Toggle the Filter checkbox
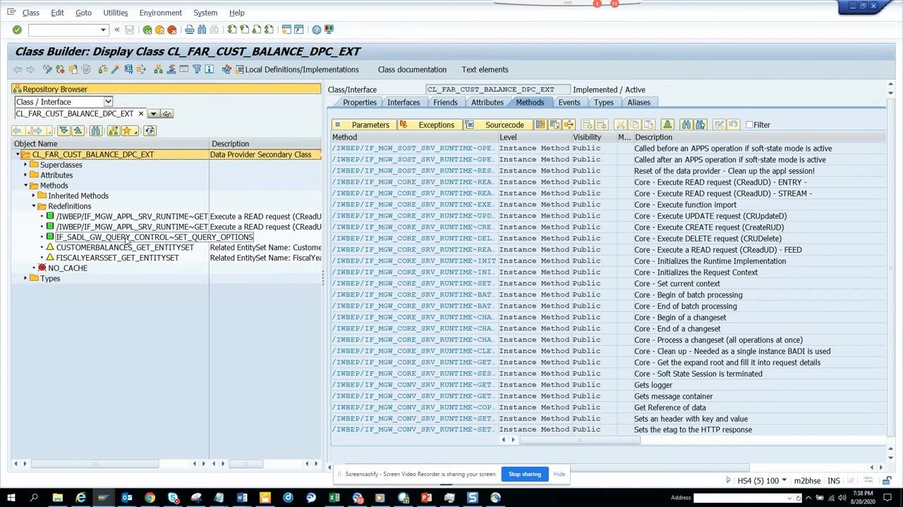 click(x=749, y=125)
